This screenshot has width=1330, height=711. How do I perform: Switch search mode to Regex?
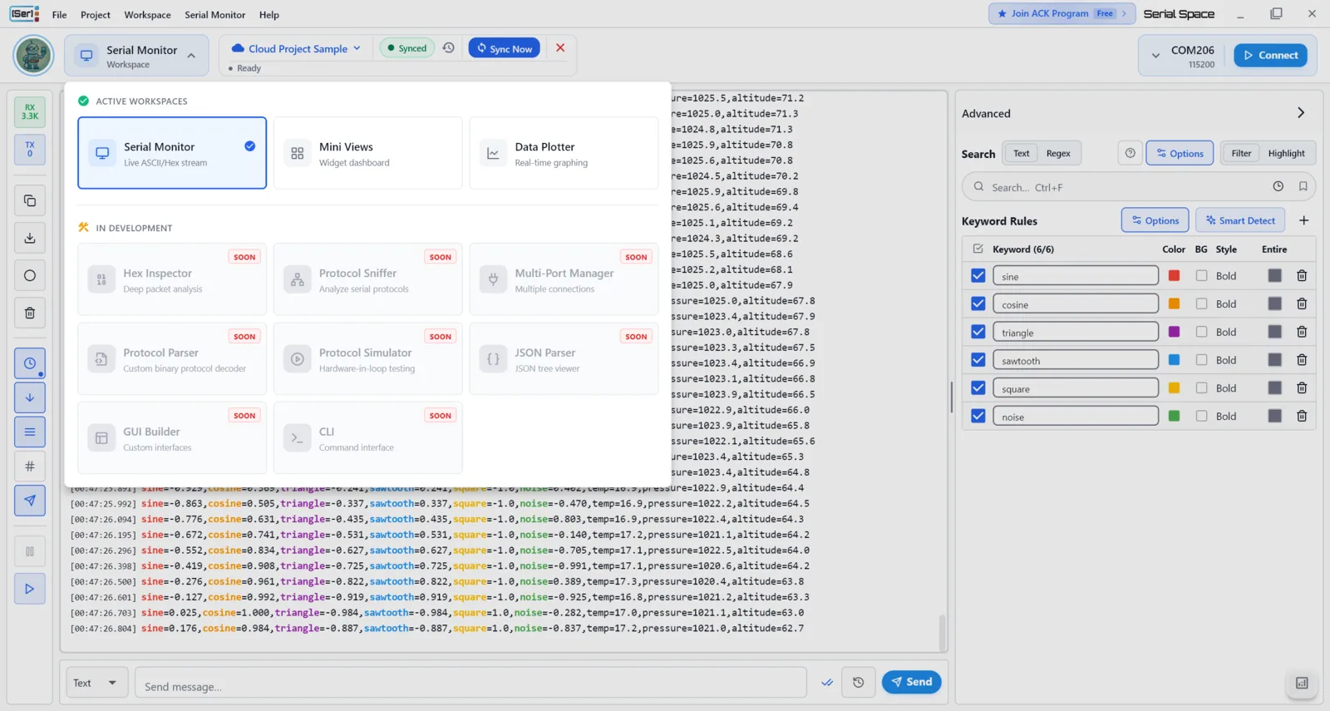click(x=1058, y=153)
